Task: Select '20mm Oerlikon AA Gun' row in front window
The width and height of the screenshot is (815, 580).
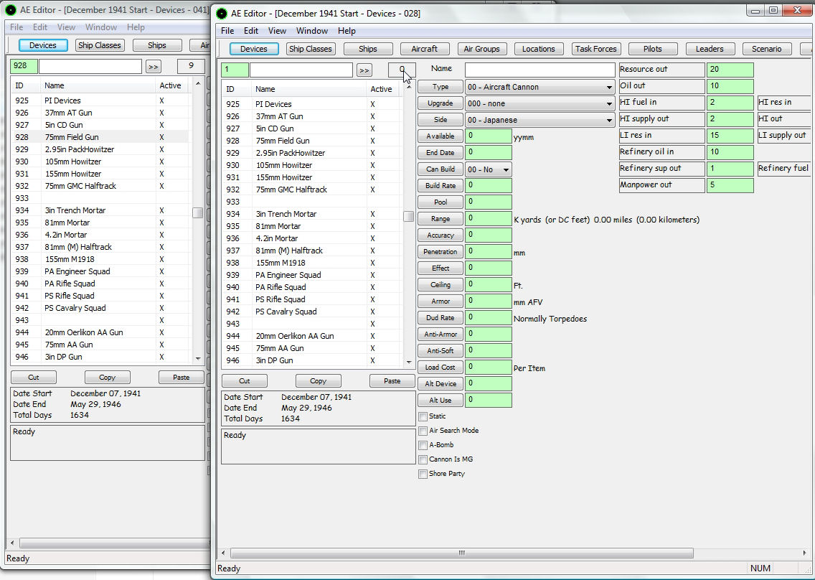Action: coord(311,336)
